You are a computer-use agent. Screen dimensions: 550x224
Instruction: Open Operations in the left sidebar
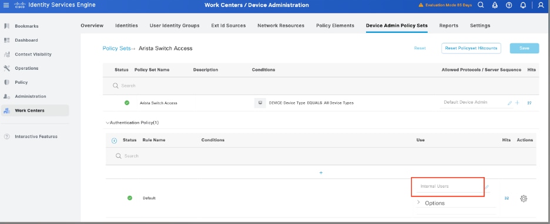[26, 68]
